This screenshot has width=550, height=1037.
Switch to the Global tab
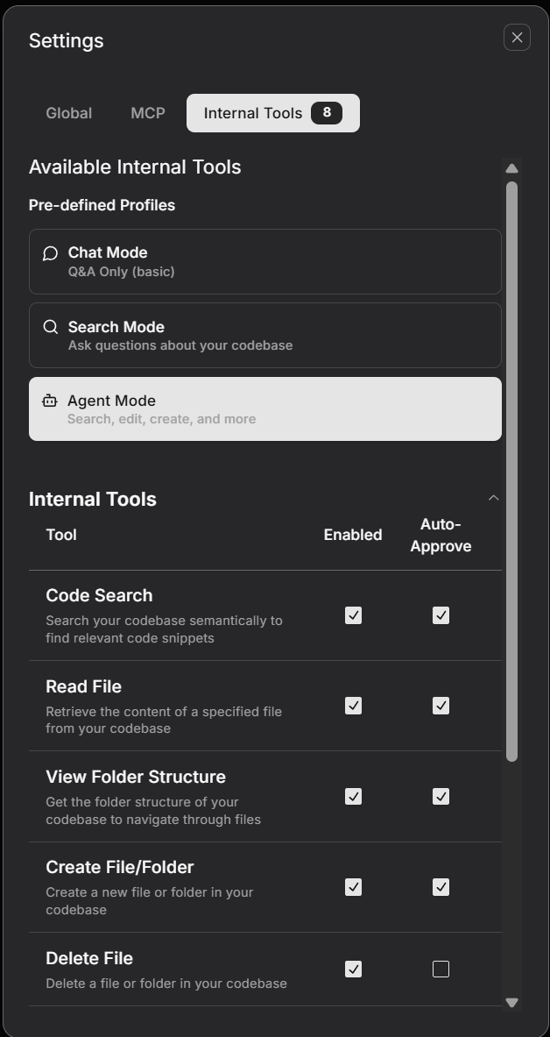pos(68,113)
